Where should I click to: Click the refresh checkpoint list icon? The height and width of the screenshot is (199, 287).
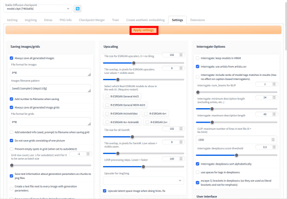[x=77, y=9]
